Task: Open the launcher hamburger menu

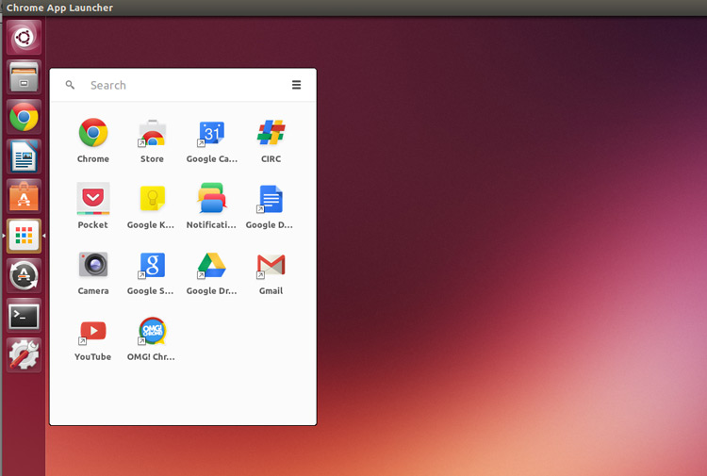Action: [x=296, y=85]
